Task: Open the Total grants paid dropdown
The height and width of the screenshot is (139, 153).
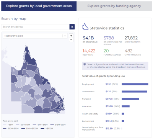Action: (x=35, y=36)
